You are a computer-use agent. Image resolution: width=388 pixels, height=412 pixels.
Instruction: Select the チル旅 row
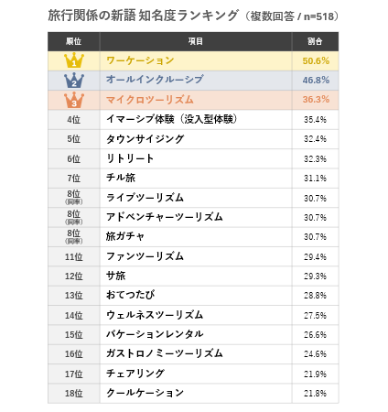click(193, 178)
